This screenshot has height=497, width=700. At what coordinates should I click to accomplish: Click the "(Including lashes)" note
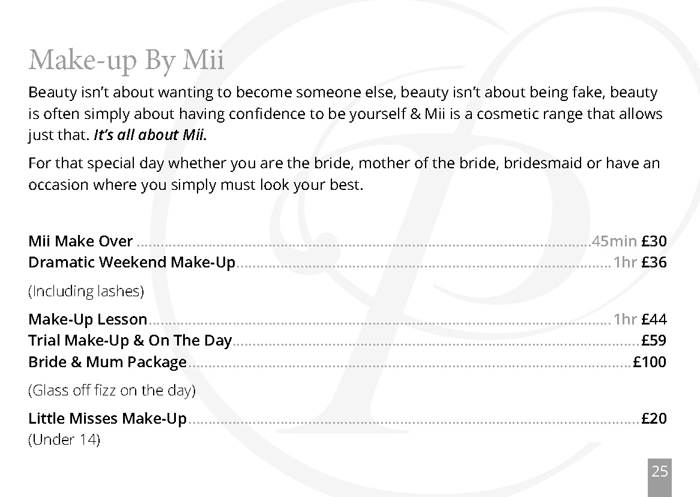(x=86, y=291)
